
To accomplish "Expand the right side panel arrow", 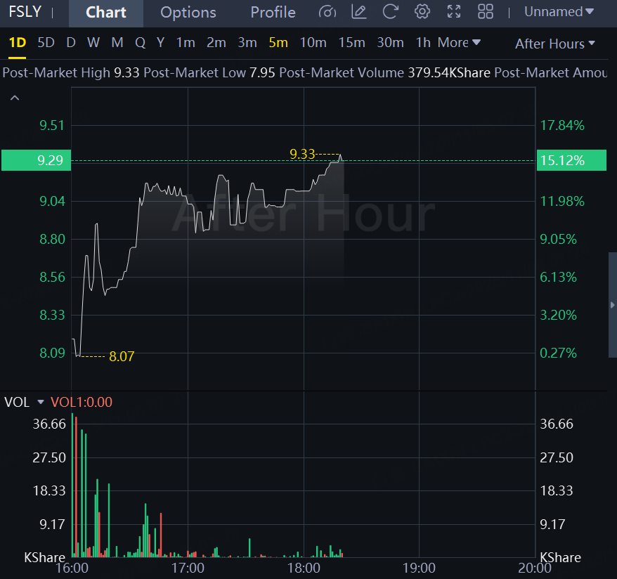I will point(612,305).
